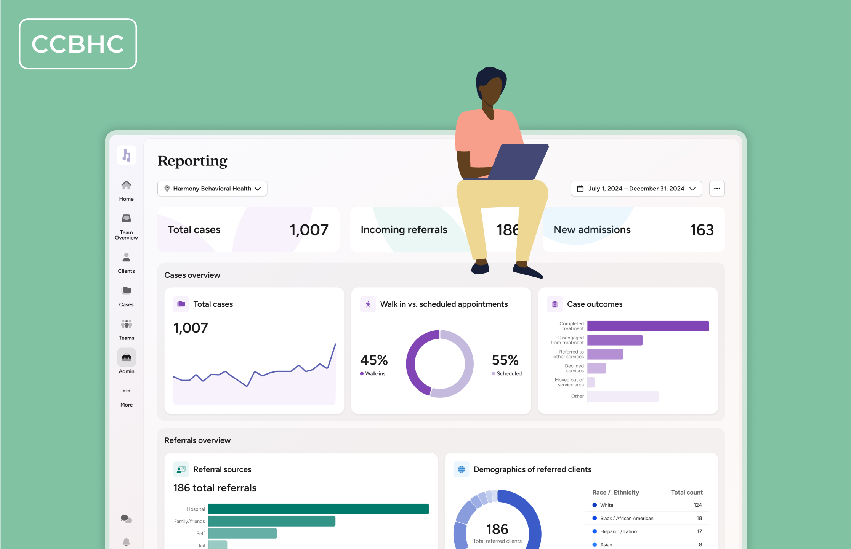851x549 pixels.
Task: Click the Hospital referral source bar
Action: (319, 509)
